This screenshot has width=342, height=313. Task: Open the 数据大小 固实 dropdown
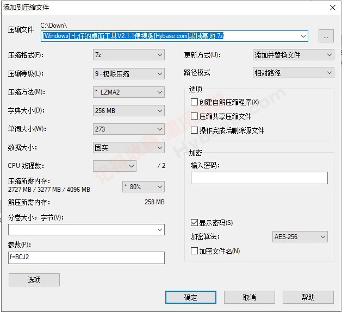[129, 148]
